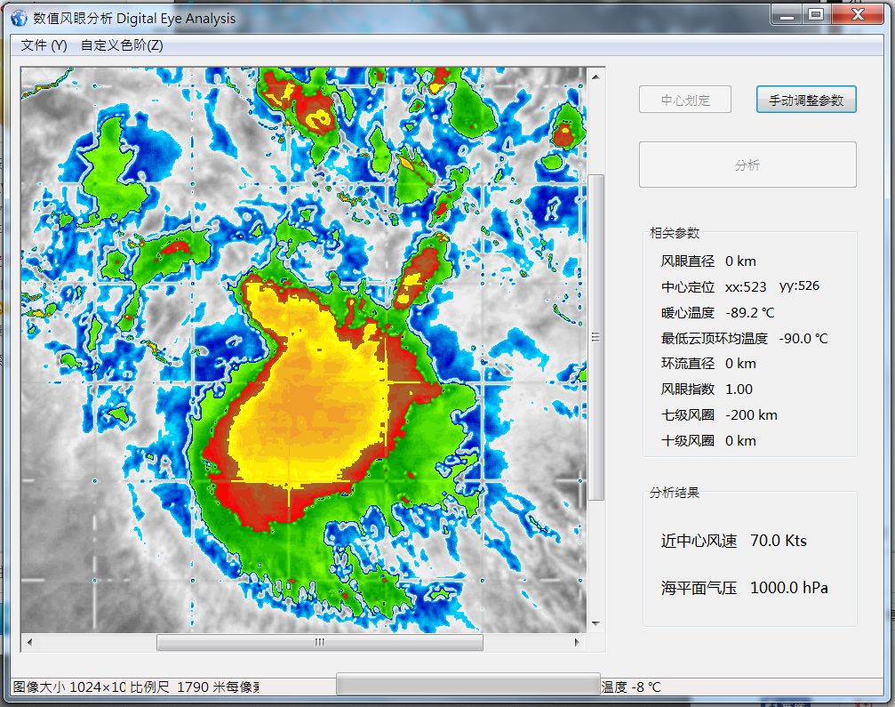Click the status bar progress bar
Viewport: 895px width, 707px height.
coord(467,684)
